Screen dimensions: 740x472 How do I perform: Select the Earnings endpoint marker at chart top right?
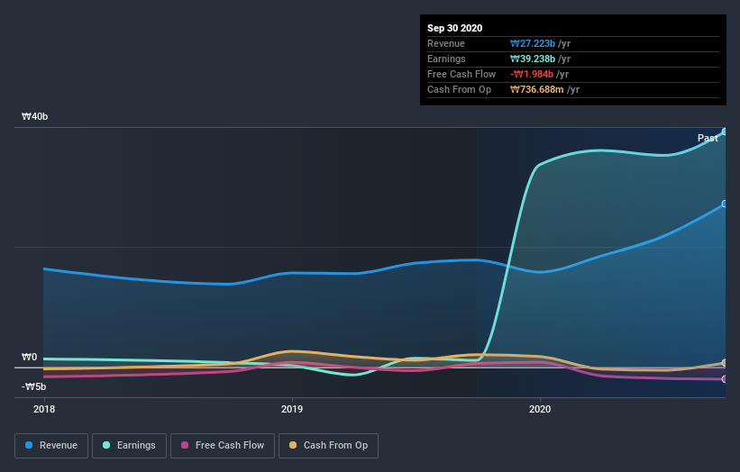tap(725, 132)
